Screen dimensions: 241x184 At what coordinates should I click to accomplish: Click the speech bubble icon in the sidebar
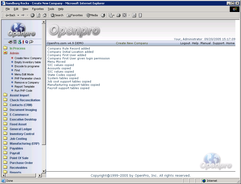(31, 42)
